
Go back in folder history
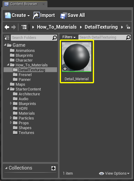7,27
